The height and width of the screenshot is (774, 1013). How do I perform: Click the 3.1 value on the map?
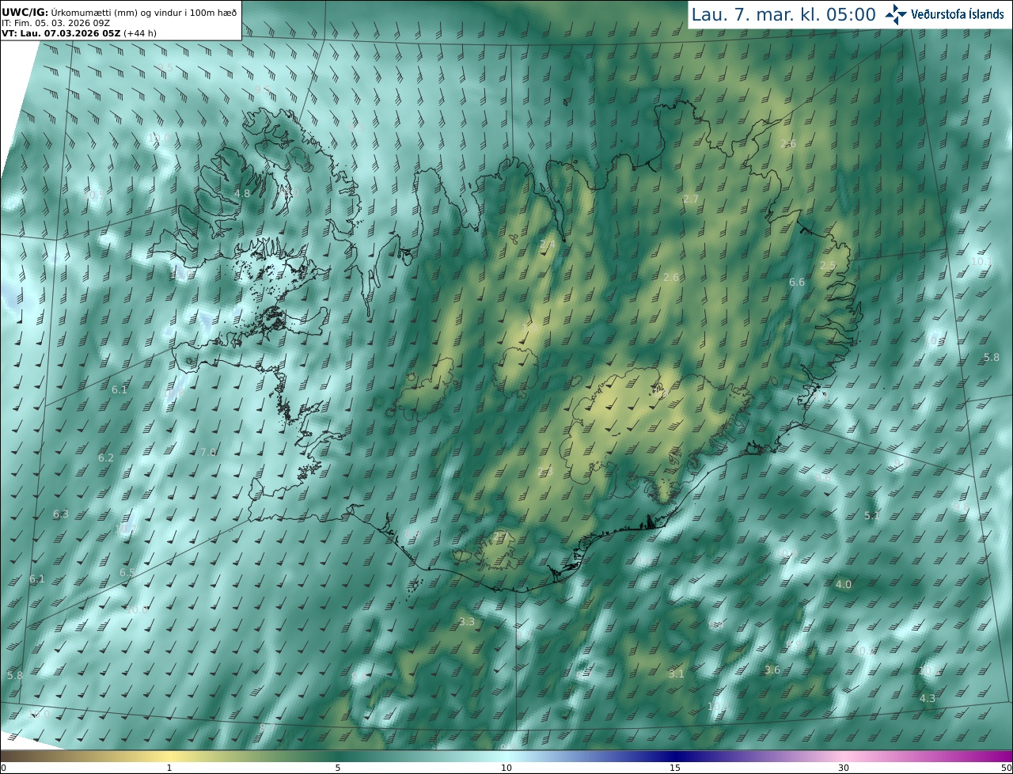coord(676,674)
